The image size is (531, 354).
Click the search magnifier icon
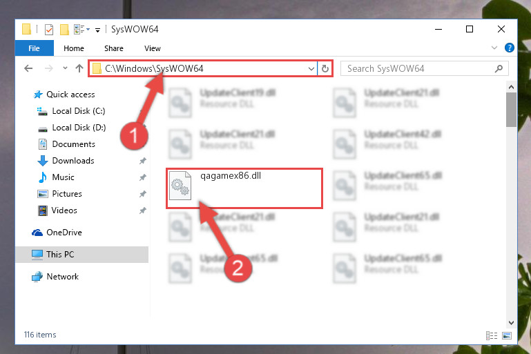pyautogui.click(x=499, y=69)
